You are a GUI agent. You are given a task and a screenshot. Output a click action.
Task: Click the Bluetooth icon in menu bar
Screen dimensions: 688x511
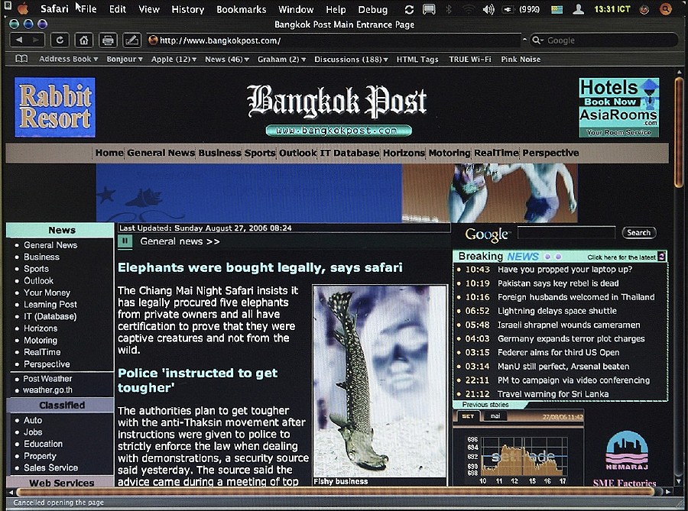pyautogui.click(x=449, y=9)
